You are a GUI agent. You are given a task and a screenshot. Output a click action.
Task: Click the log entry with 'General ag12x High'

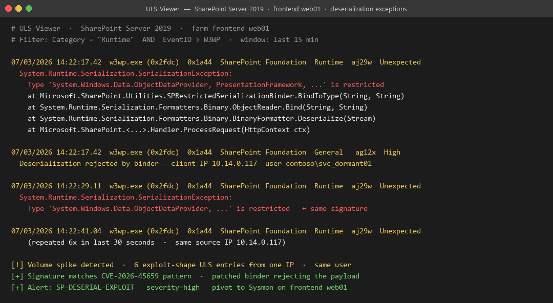click(x=206, y=153)
